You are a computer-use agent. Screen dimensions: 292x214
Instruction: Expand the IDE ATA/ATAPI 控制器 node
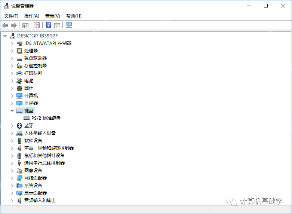coord(12,43)
